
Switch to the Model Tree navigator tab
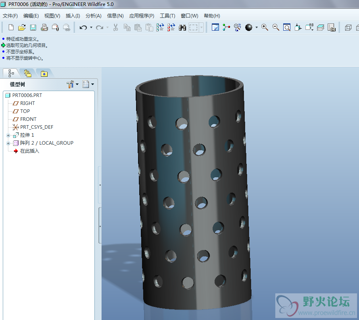(11, 74)
